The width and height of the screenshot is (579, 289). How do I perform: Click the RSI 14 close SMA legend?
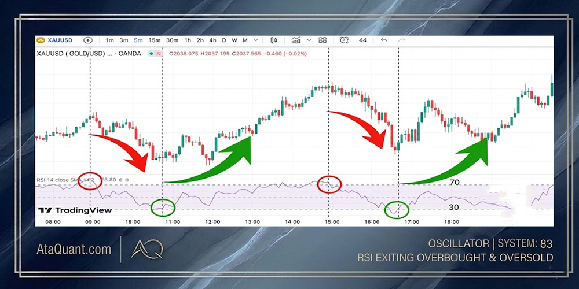66,180
